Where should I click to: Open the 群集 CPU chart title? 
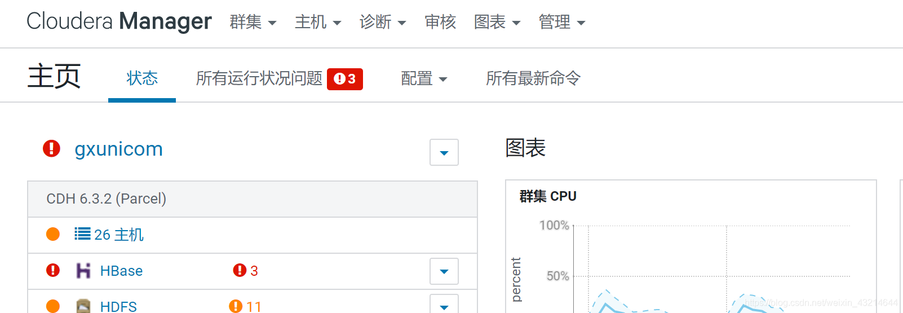click(x=548, y=196)
